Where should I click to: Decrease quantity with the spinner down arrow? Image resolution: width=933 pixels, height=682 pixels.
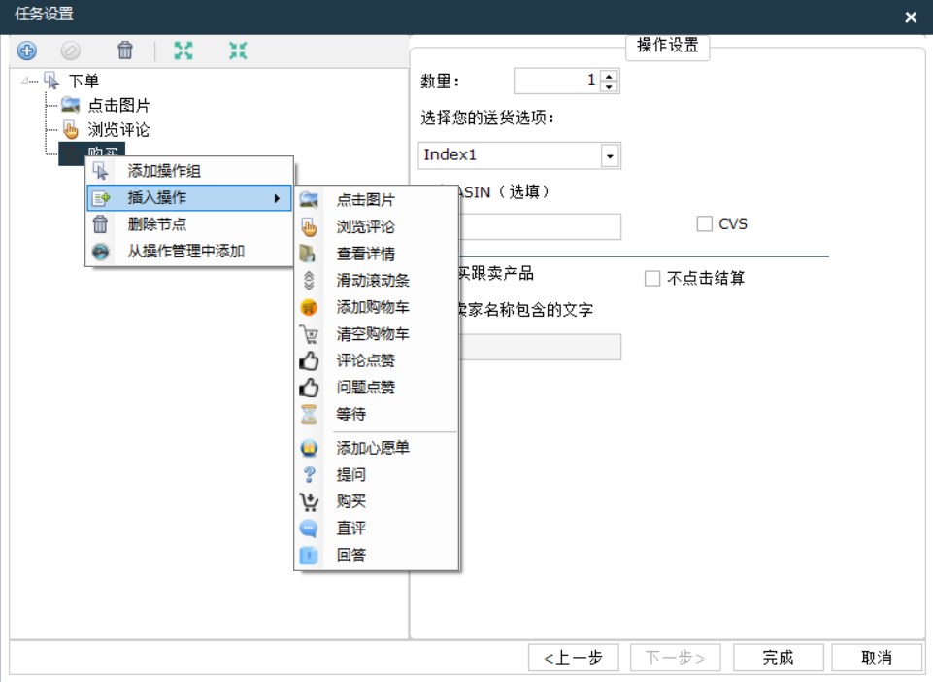609,86
